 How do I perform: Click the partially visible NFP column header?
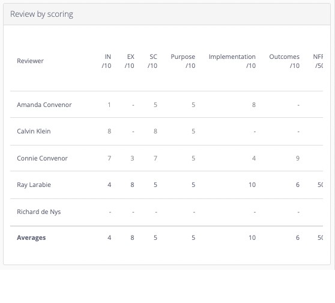pos(318,61)
